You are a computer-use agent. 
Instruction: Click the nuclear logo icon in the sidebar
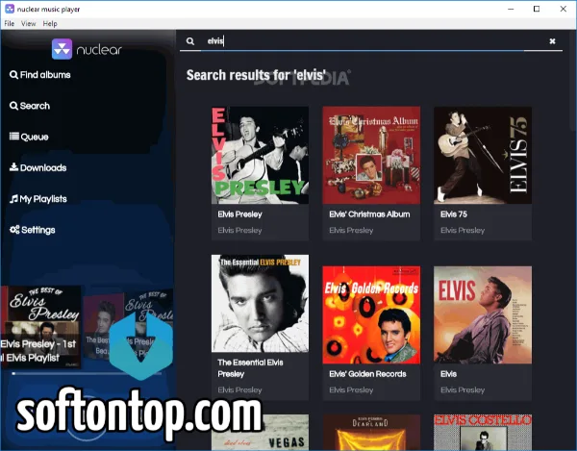pyautogui.click(x=62, y=49)
